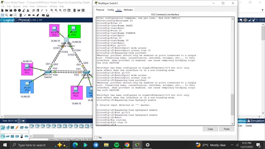Viewport: 265px width, 149px height.
Task: Click the Undo arrow icon
Action: pos(42,11)
